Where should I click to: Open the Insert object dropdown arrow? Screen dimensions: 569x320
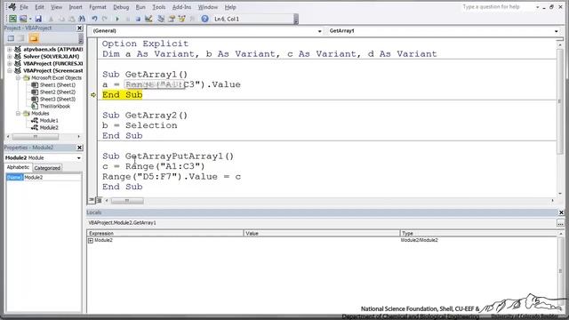coord(30,19)
